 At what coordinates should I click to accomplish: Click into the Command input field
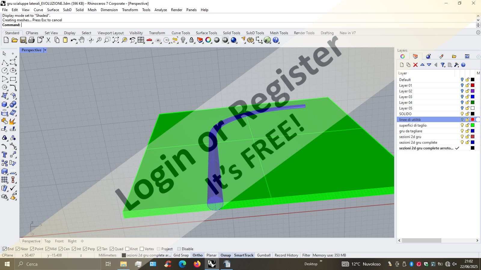click(249, 25)
